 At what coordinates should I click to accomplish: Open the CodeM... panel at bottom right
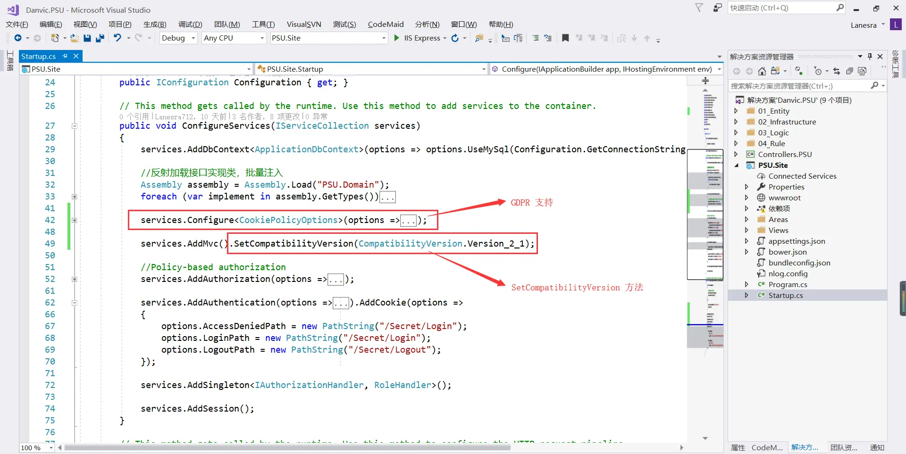coord(767,447)
